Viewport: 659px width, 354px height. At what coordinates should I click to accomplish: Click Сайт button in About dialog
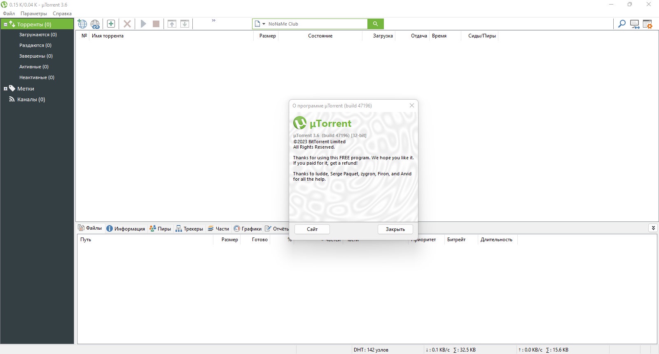pyautogui.click(x=312, y=229)
